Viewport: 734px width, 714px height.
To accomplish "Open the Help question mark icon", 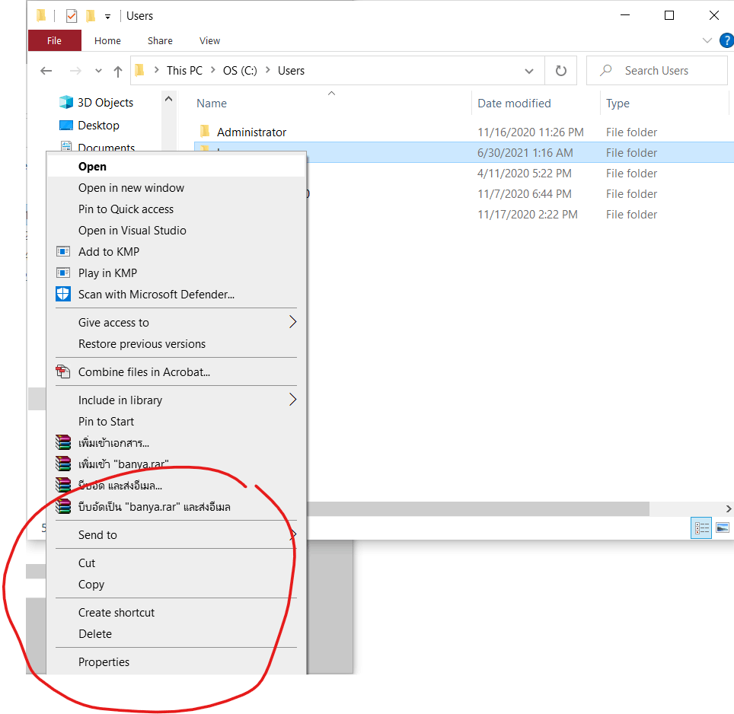I will [726, 40].
